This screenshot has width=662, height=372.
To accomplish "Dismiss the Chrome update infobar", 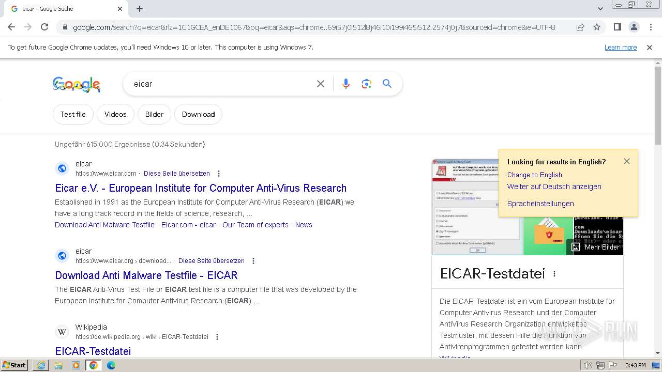I will 650,47.
